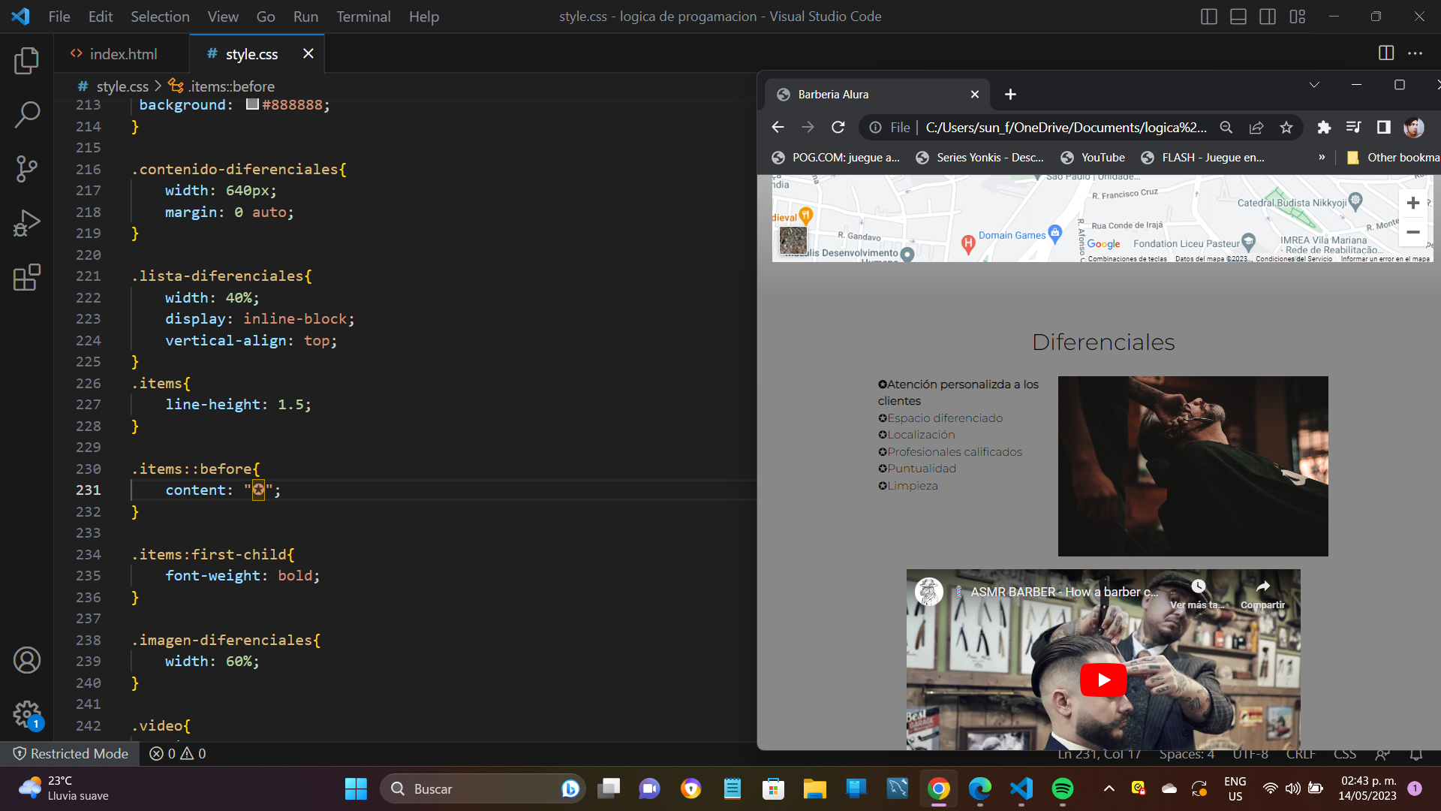Image resolution: width=1441 pixels, height=811 pixels.
Task: Close the style.css tab
Action: click(x=308, y=53)
